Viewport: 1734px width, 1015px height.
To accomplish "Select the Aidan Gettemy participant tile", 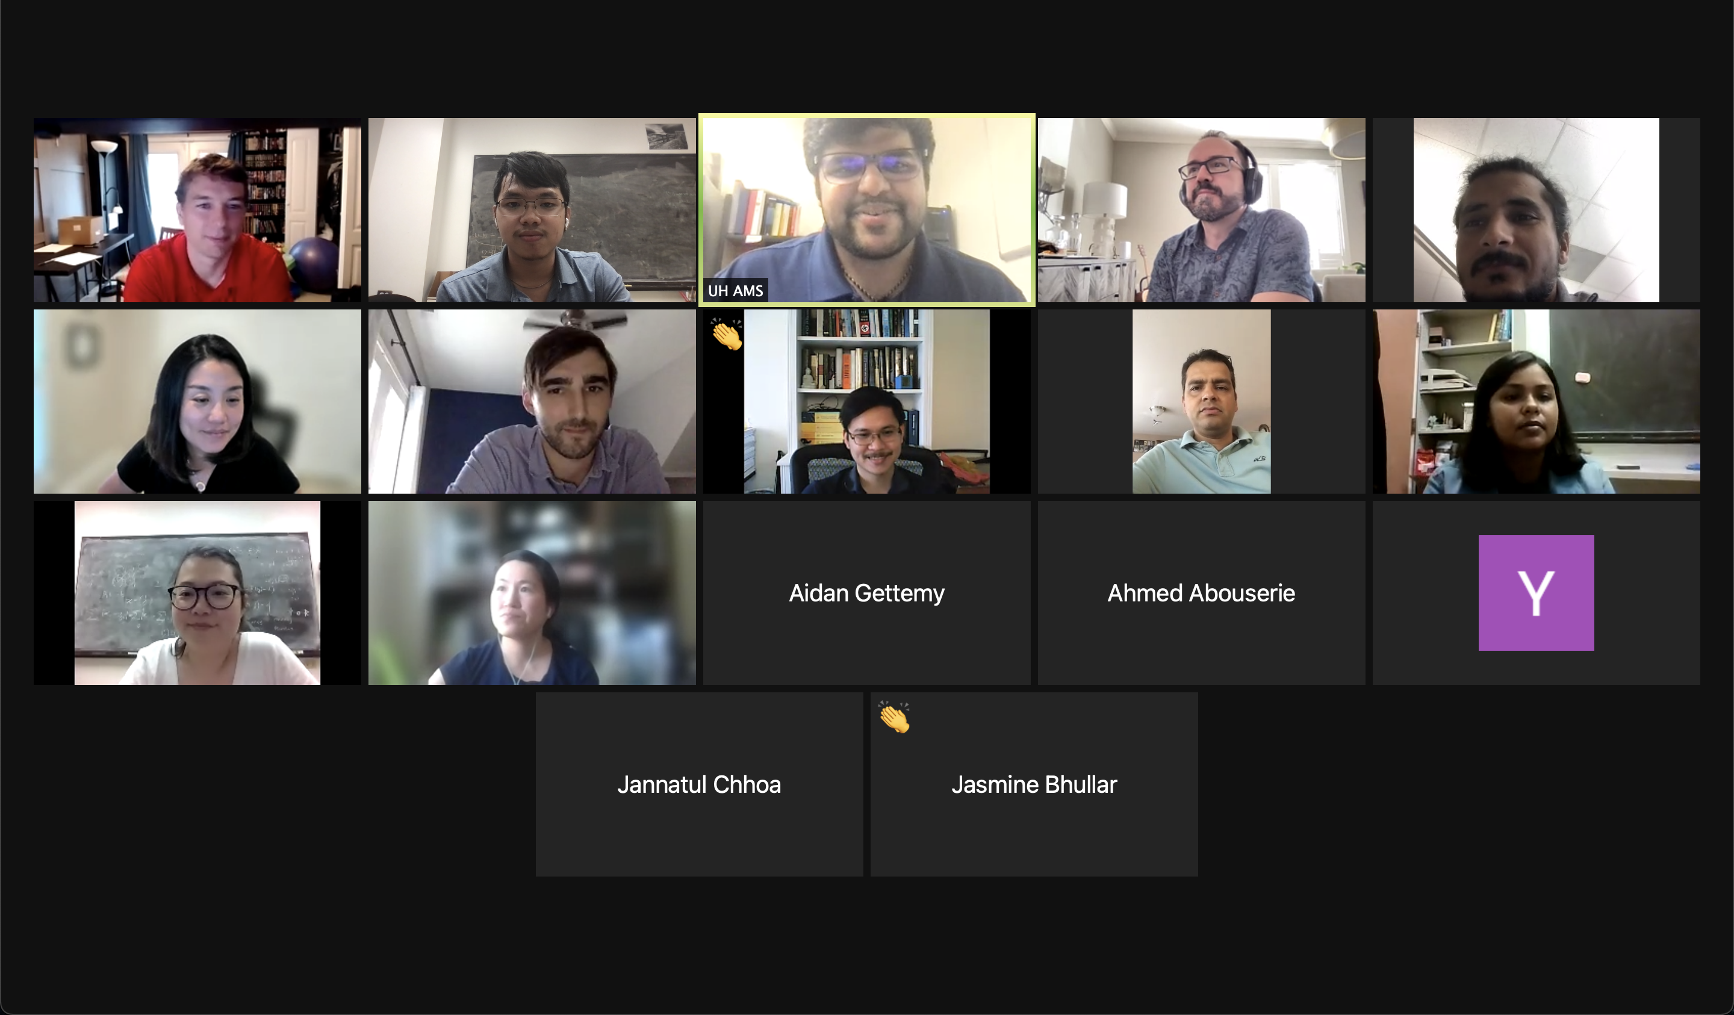I will click(866, 592).
